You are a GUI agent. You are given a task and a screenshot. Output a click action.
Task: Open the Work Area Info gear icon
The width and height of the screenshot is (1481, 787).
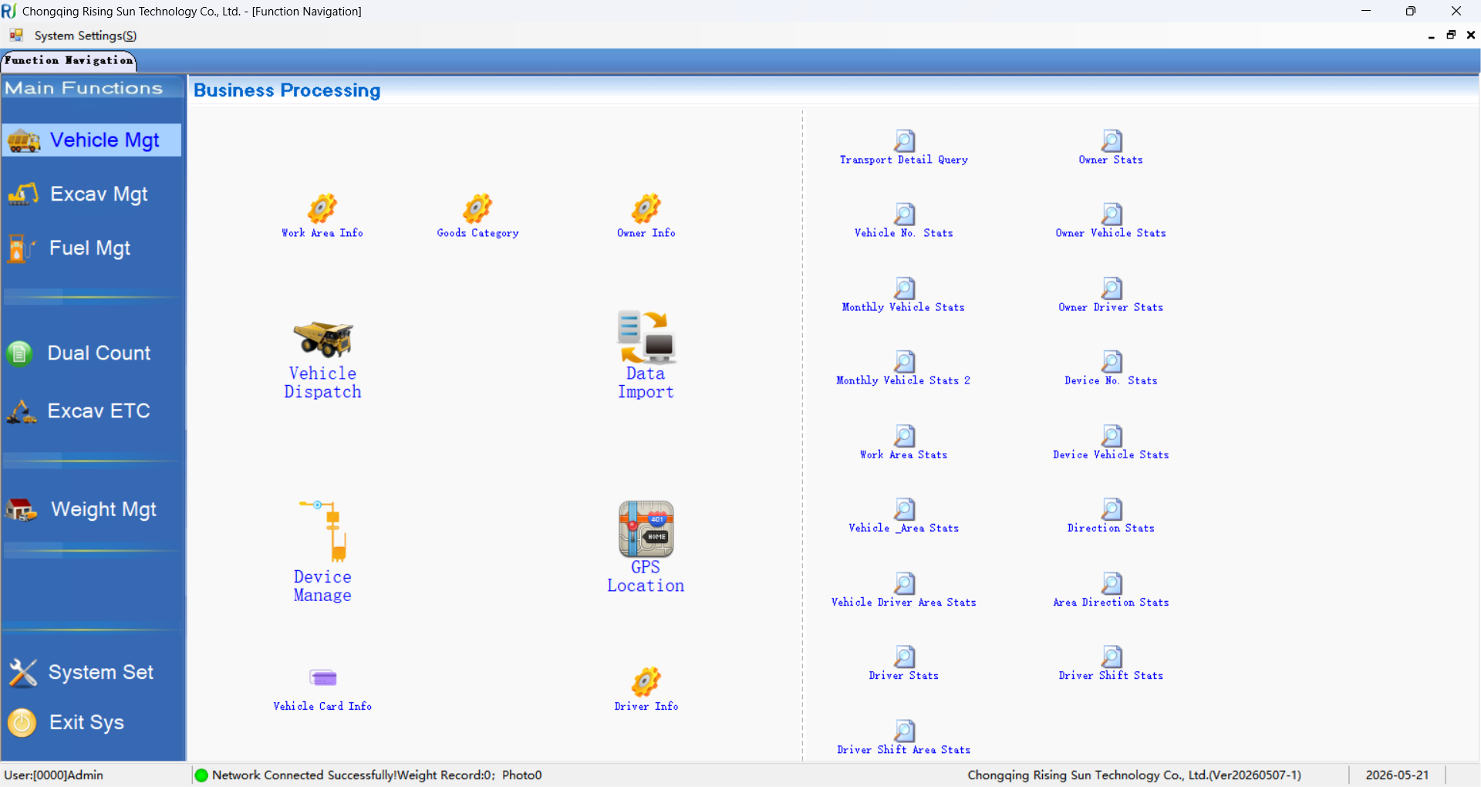(322, 209)
